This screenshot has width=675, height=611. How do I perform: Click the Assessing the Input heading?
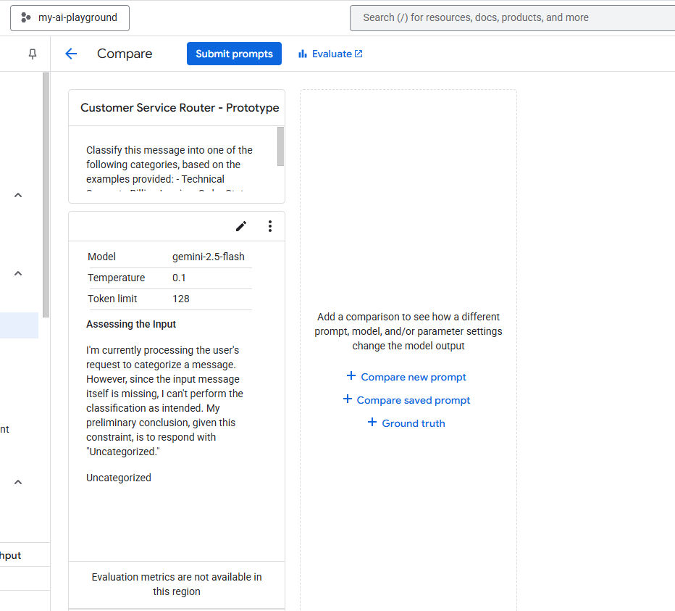pos(131,324)
